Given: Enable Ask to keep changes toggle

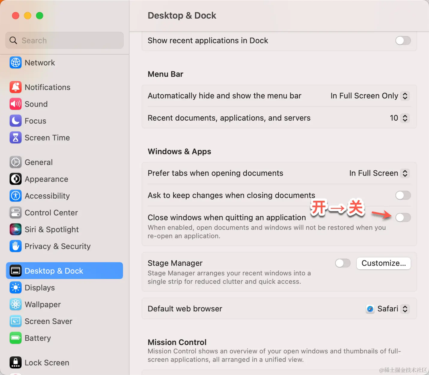Looking at the screenshot, I should (x=403, y=195).
